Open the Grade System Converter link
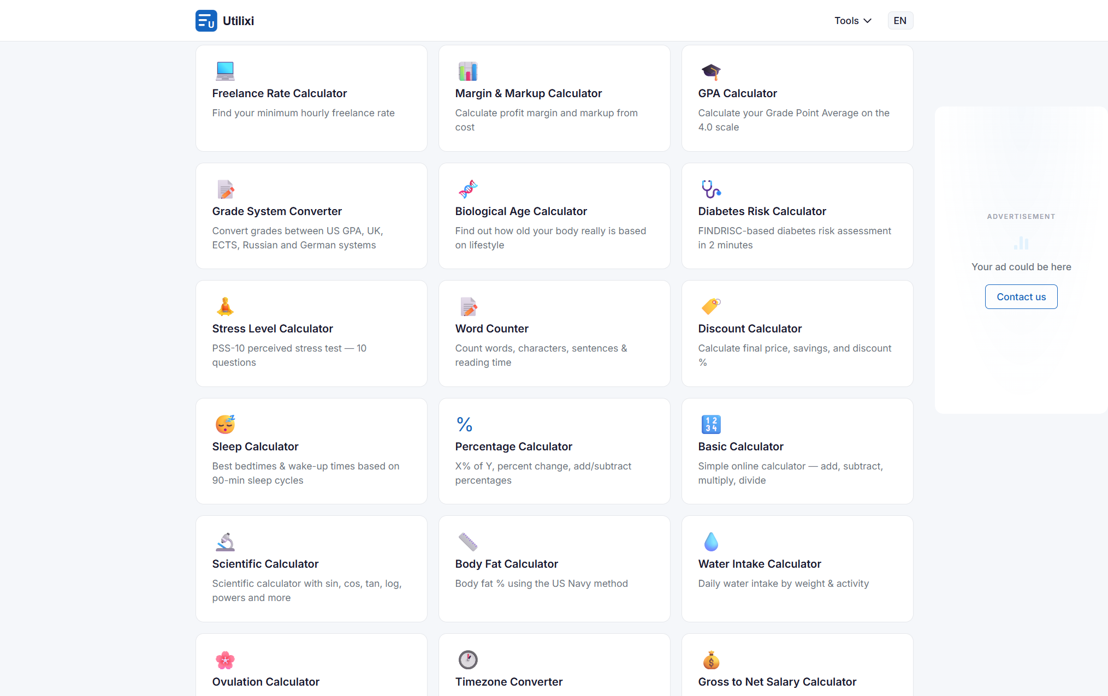The width and height of the screenshot is (1108, 696). click(277, 211)
